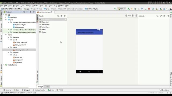Toggle the Component Tree side tab
The height and width of the screenshot is (96, 172).
(x=37, y=77)
